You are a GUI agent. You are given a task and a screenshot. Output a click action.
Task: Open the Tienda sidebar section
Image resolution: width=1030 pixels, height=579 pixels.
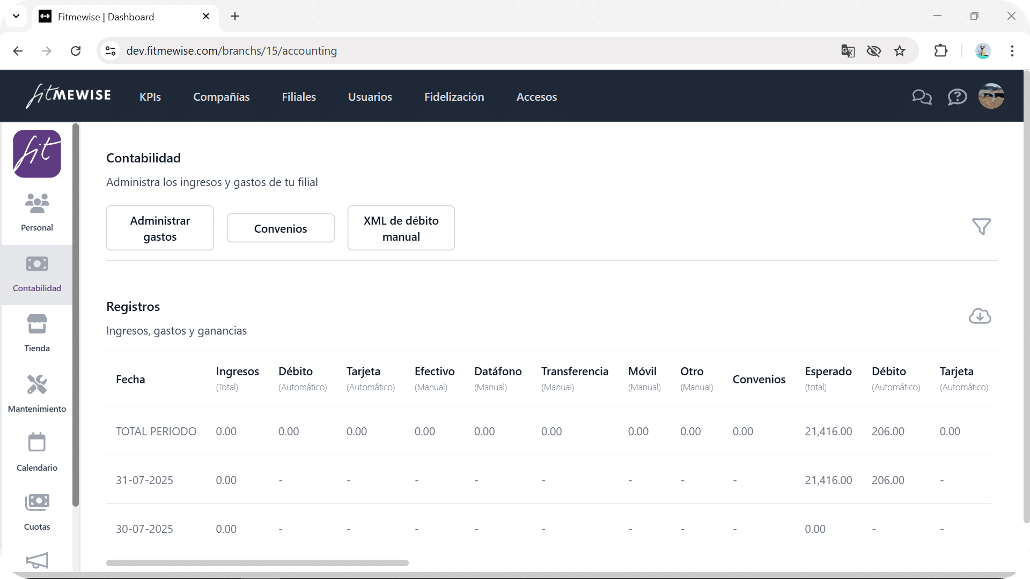37,333
